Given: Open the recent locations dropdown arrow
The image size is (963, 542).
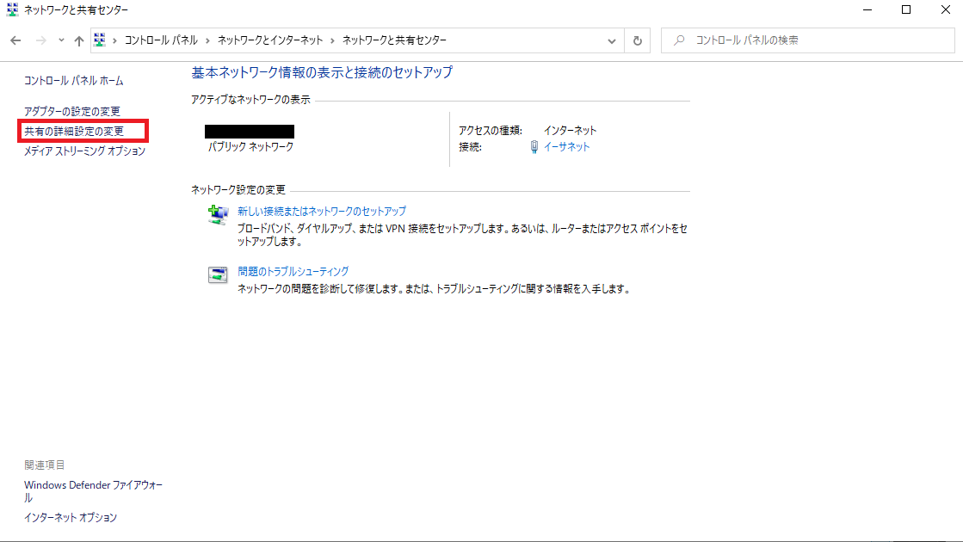Looking at the screenshot, I should coord(61,40).
